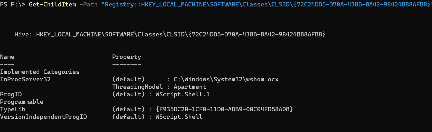The height and width of the screenshot is (132, 432).
Task: Click the -Path parameter in the command
Action: click(x=88, y=4)
